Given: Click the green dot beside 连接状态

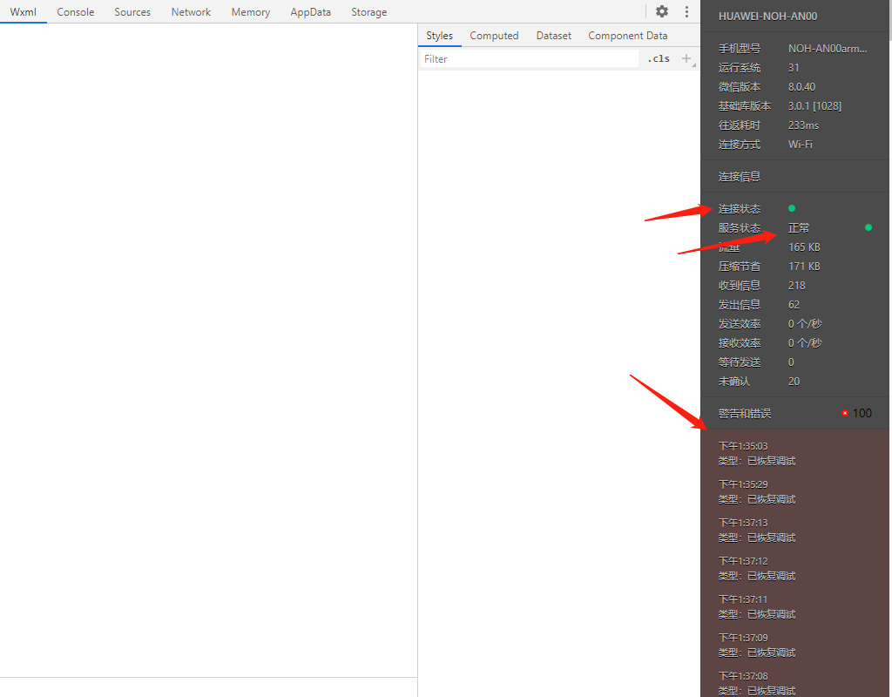Looking at the screenshot, I should [791, 208].
